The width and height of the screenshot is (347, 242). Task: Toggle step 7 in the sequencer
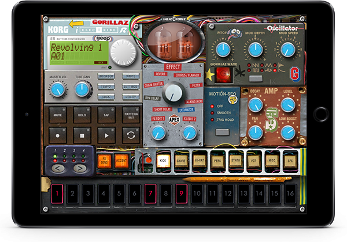pos(150,194)
